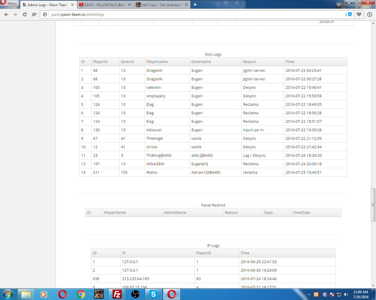Click the reason Injurii pe /n.

tap(254, 130)
